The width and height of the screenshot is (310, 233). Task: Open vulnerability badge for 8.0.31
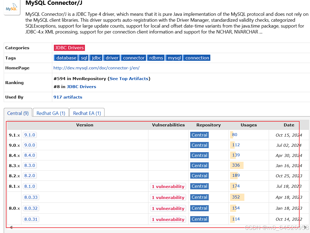pos(168,219)
